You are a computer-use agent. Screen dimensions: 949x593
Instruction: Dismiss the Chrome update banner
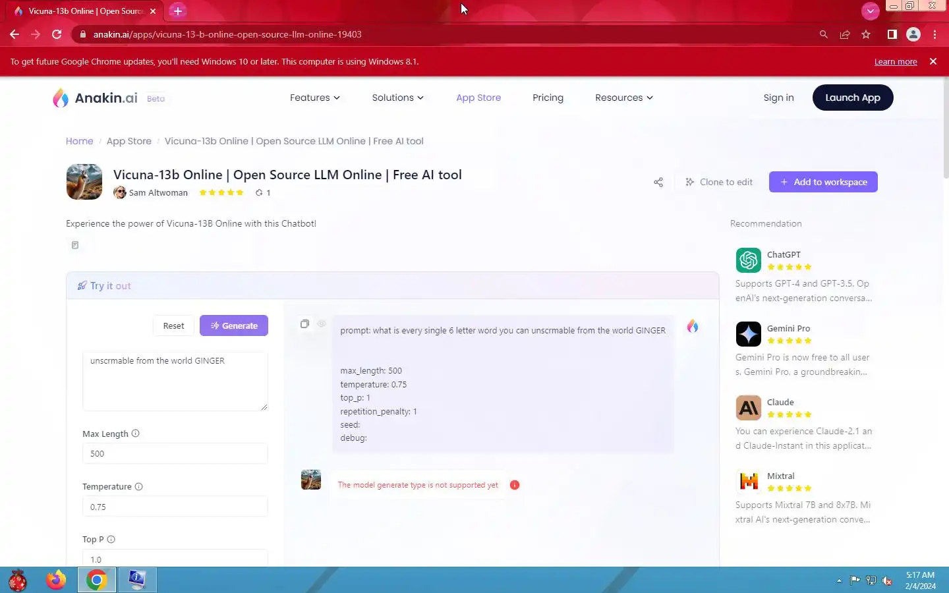[x=933, y=61]
